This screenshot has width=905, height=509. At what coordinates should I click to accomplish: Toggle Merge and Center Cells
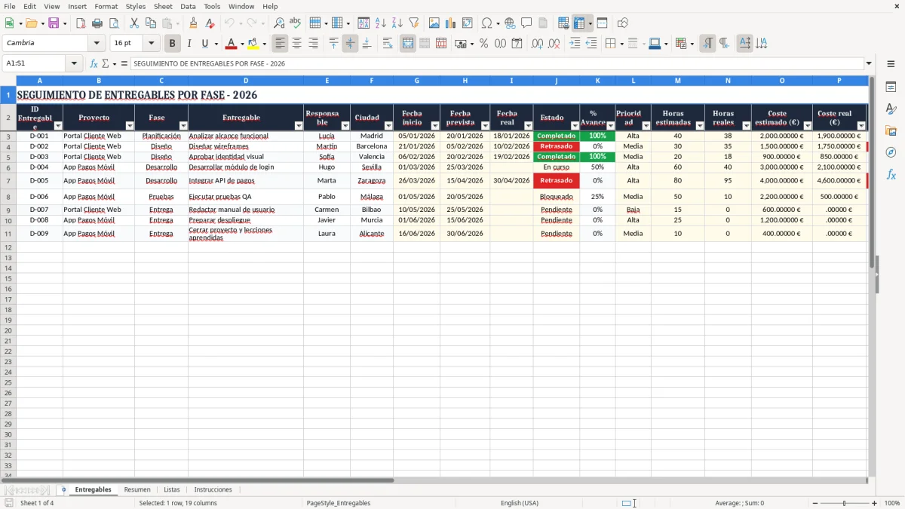pyautogui.click(x=408, y=44)
